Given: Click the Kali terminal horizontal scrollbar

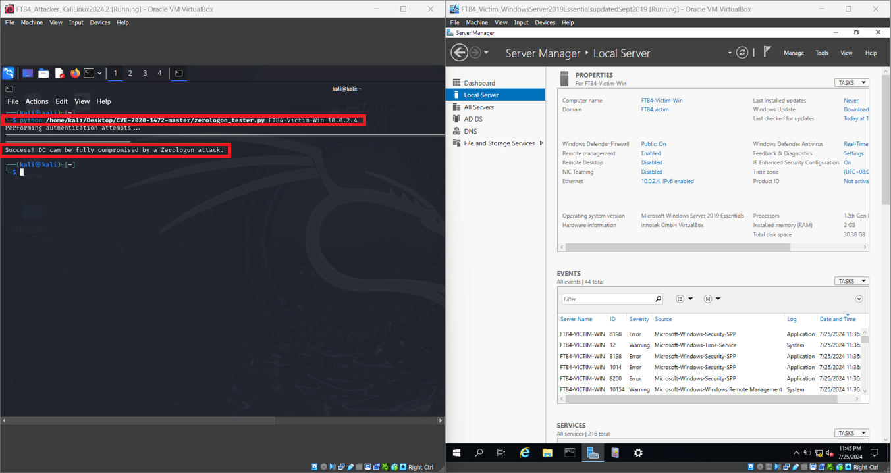Looking at the screenshot, I should pos(141,420).
